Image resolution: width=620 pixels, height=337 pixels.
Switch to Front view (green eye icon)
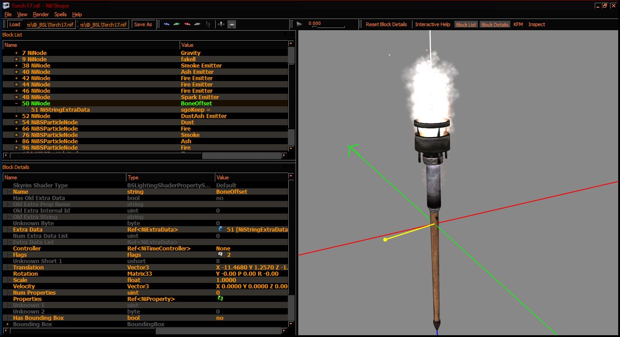click(x=176, y=24)
